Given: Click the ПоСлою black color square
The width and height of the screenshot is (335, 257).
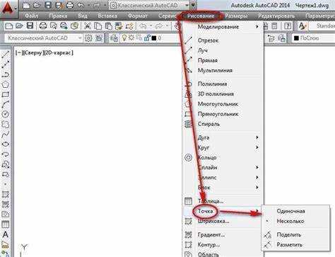Looking at the screenshot, I should pos(297,38).
